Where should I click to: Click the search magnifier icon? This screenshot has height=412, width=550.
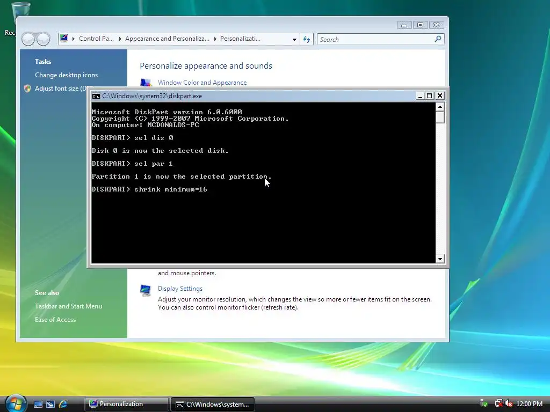438,39
